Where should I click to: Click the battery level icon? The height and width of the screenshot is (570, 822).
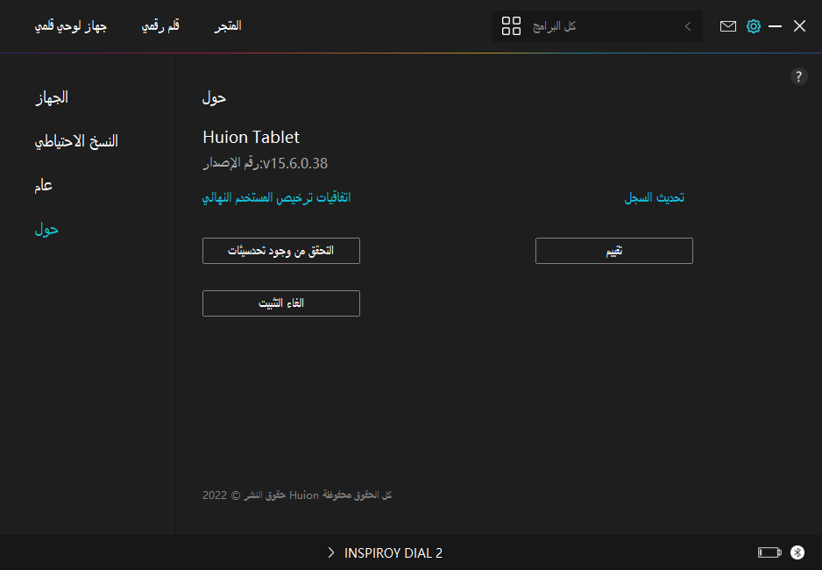tap(769, 552)
